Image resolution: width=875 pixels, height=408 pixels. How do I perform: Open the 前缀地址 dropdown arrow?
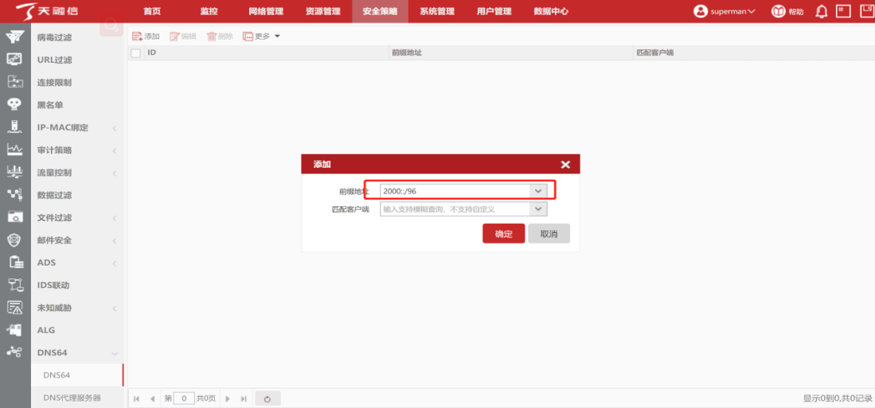pyautogui.click(x=538, y=191)
